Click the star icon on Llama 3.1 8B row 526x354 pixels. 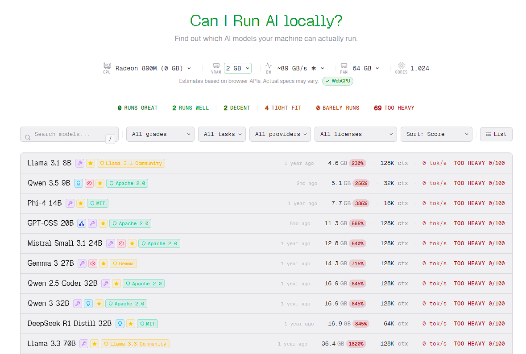point(91,163)
